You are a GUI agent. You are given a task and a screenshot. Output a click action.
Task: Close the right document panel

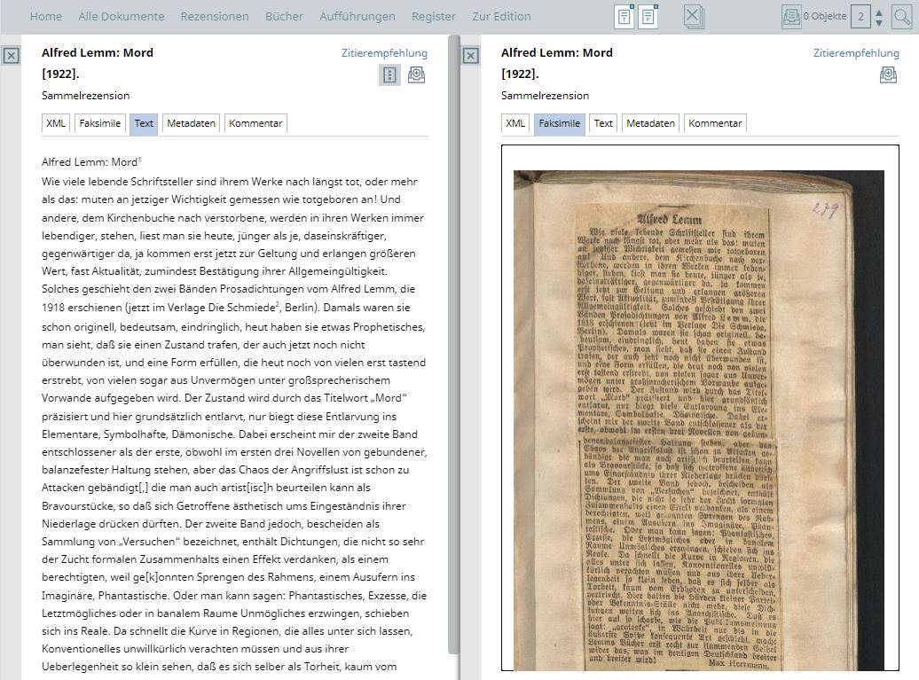click(471, 56)
